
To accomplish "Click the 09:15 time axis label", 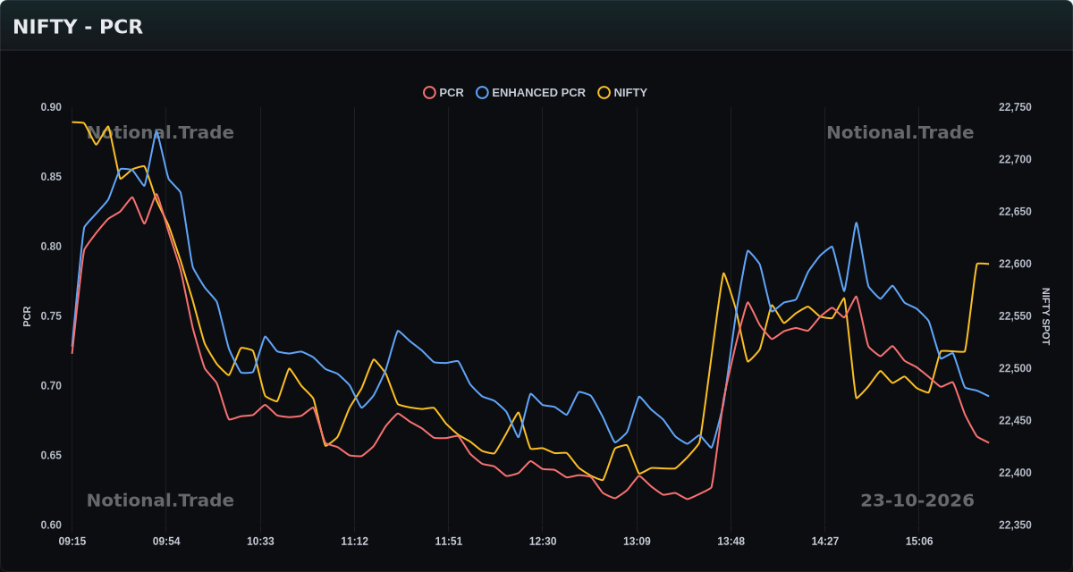I will point(72,542).
